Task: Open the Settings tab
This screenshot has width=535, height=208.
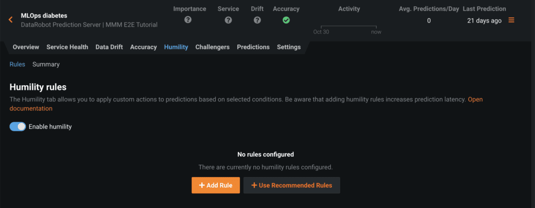Action: (x=288, y=47)
